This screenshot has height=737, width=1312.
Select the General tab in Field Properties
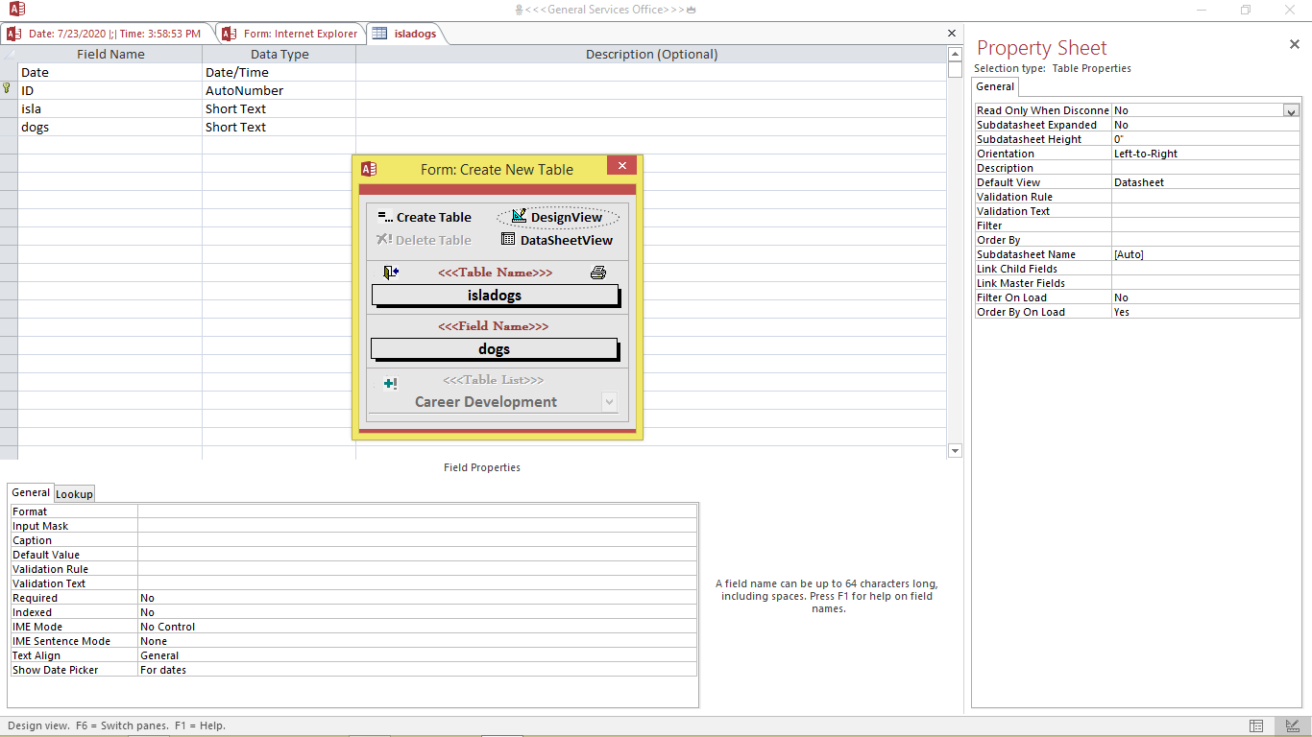pos(31,492)
